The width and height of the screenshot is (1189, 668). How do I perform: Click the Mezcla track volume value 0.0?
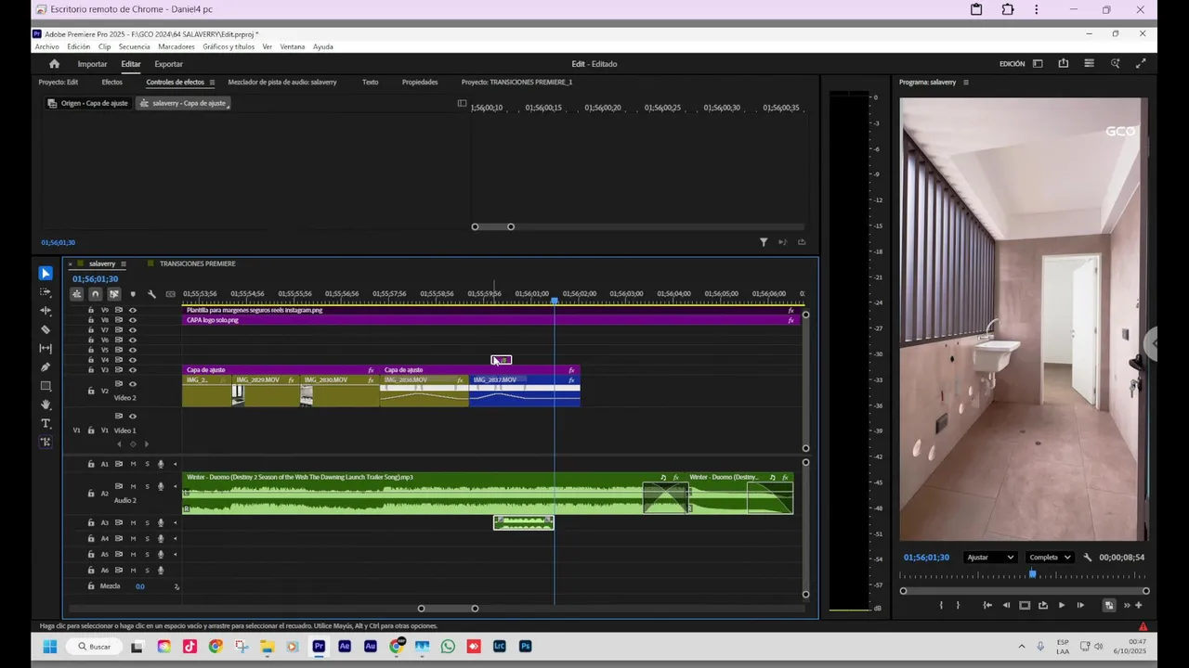coord(140,586)
